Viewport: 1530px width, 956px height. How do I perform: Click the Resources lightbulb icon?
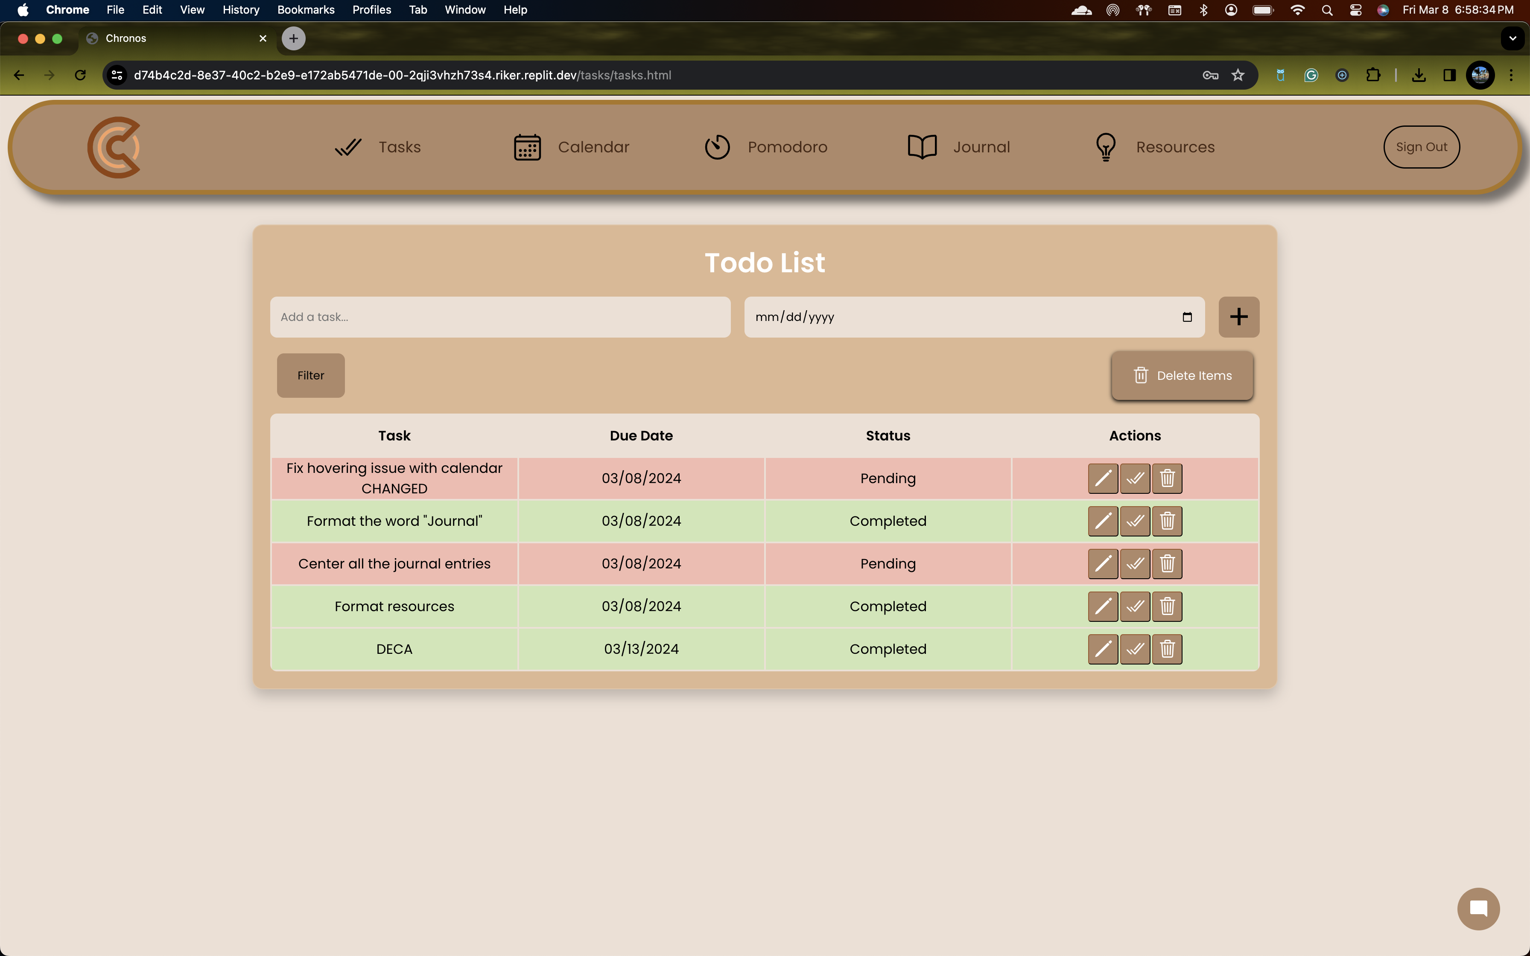[x=1105, y=147]
